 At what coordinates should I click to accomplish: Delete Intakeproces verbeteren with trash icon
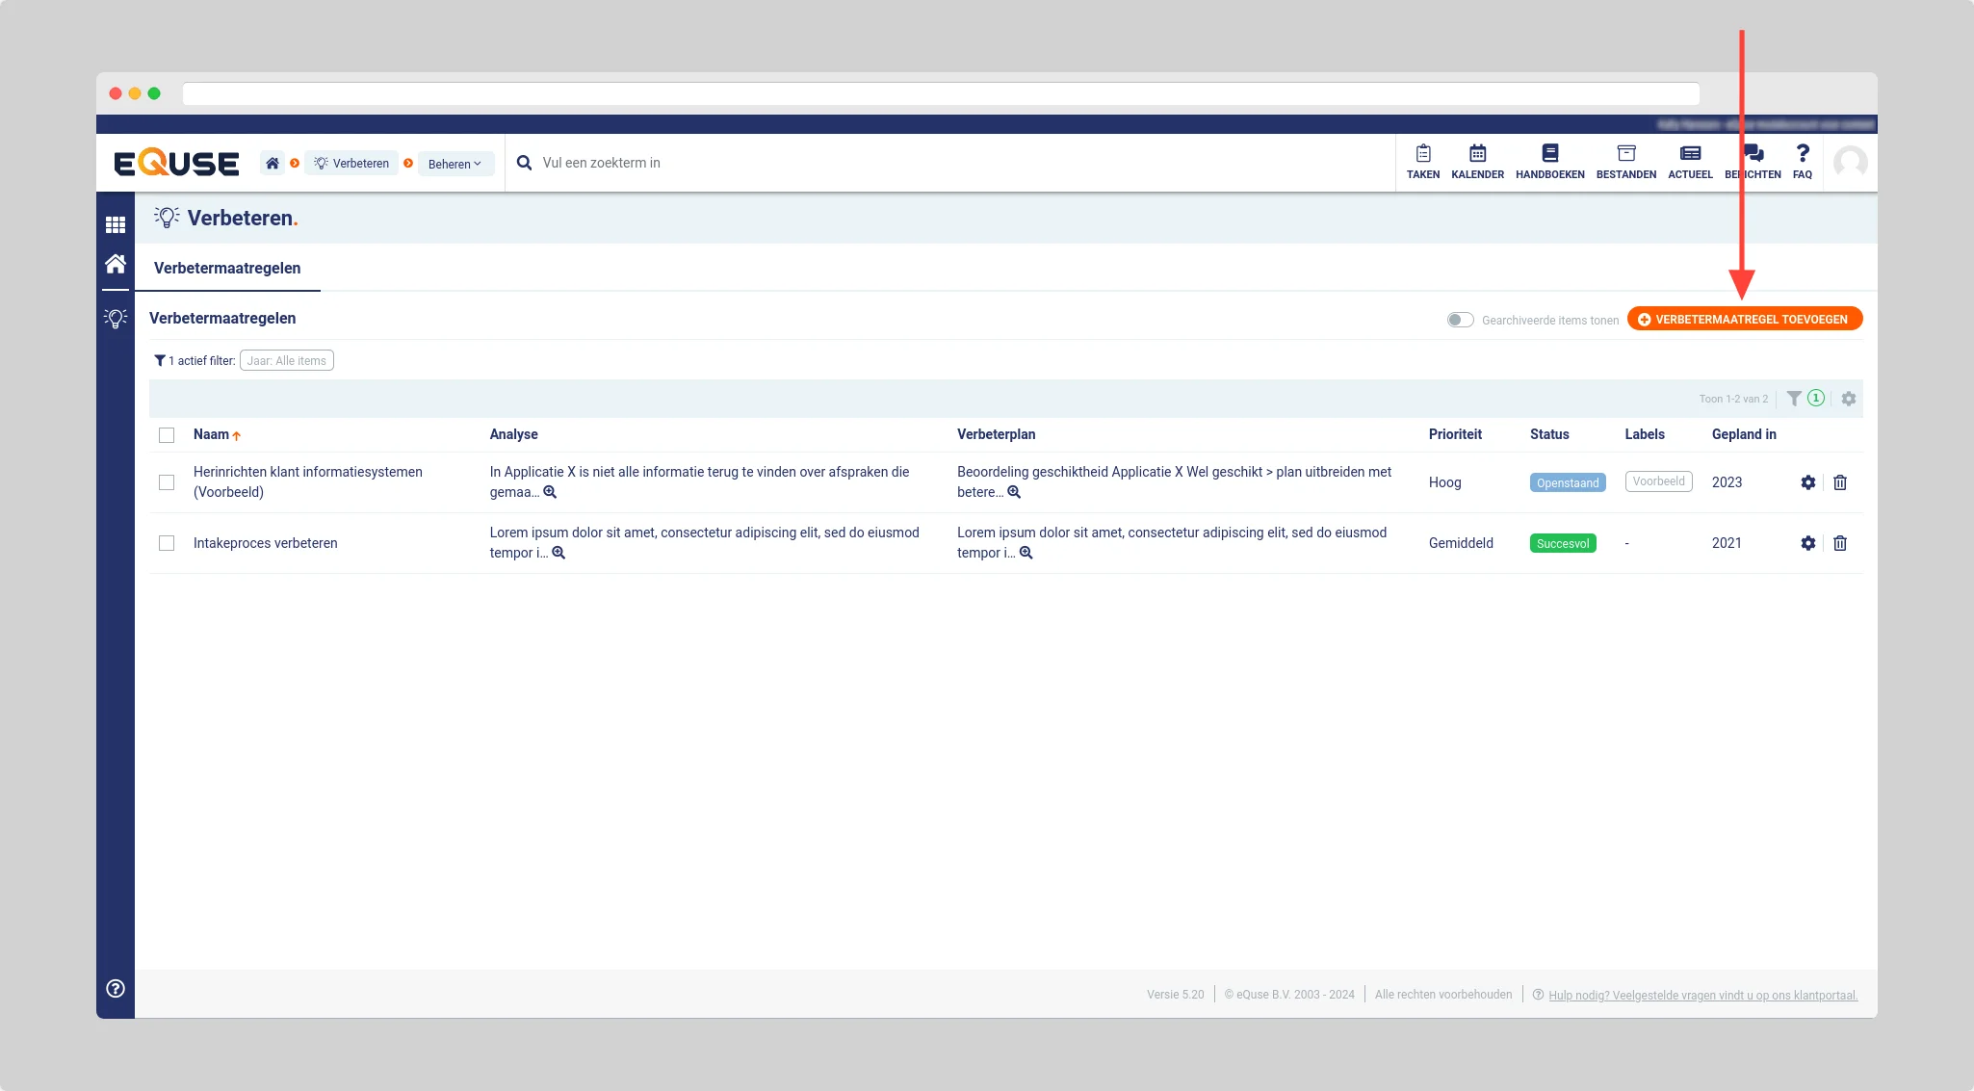[1839, 543]
